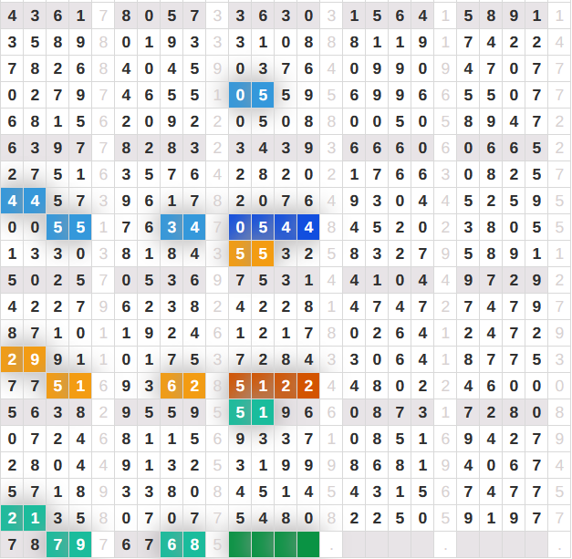Select the blue 34 highlighted tile

182,227
